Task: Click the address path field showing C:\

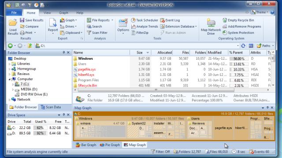Action: (137, 46)
